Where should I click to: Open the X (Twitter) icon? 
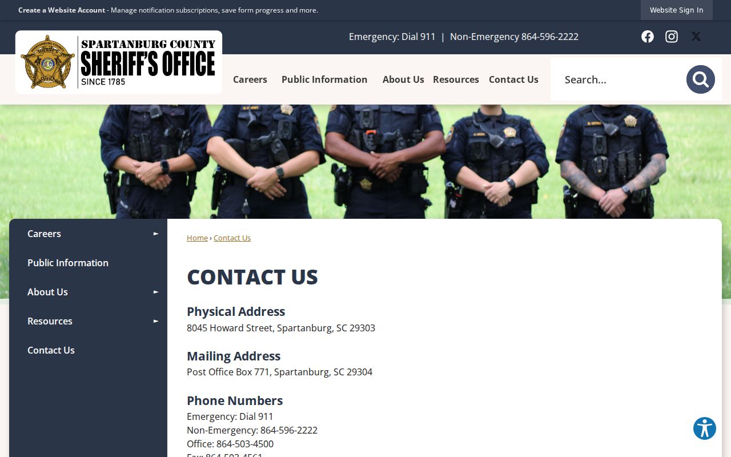pos(696,37)
